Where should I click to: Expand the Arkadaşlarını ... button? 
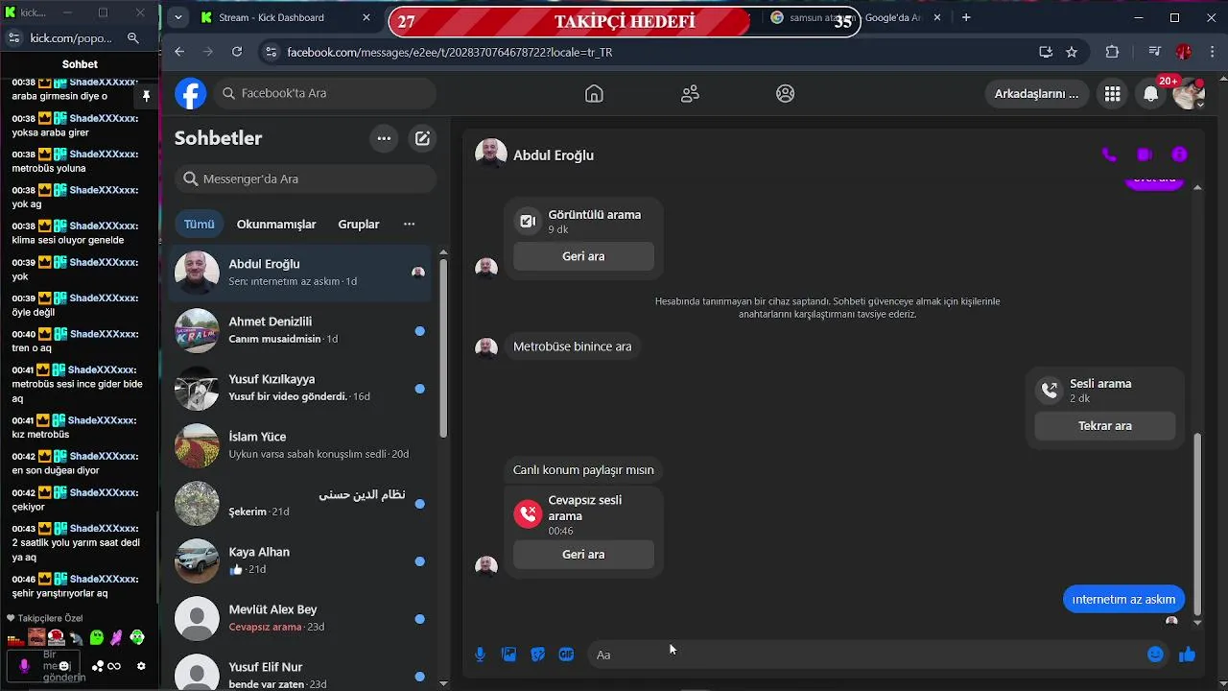pos(1036,93)
